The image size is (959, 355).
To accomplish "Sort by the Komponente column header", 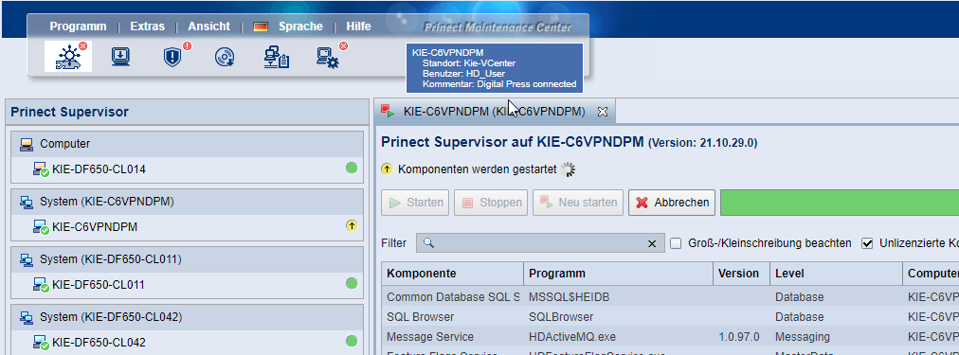I will (x=453, y=274).
